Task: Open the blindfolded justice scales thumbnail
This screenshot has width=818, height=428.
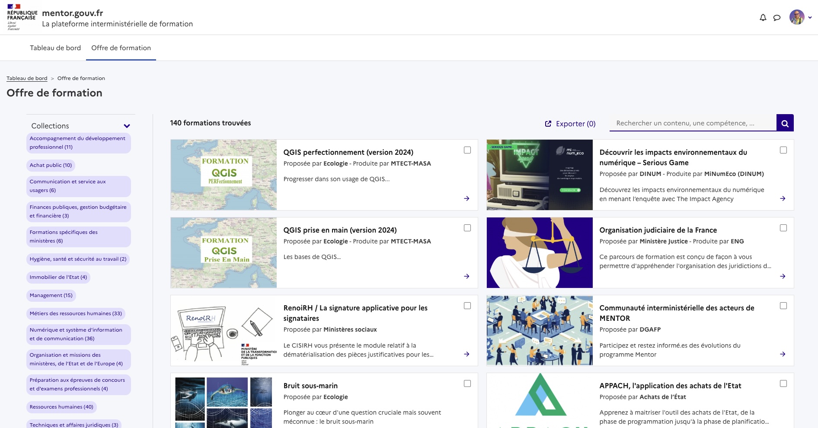Action: coord(540,252)
